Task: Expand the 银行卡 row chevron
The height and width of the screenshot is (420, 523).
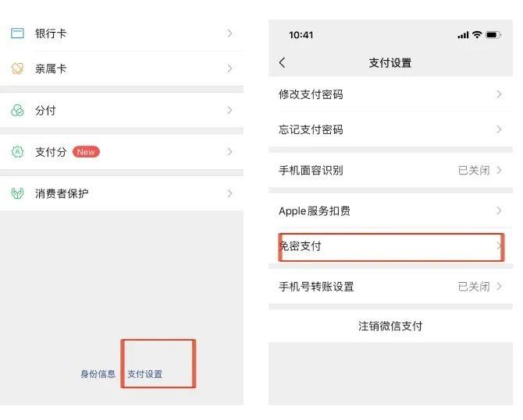Action: 229,34
